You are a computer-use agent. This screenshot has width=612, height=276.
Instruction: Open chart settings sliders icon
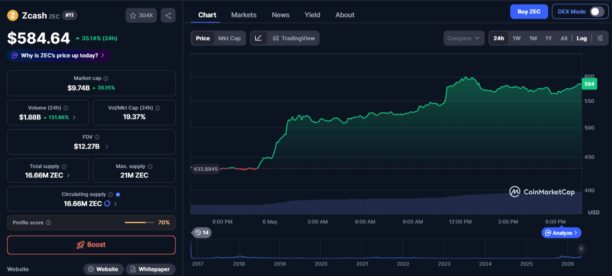click(600, 38)
